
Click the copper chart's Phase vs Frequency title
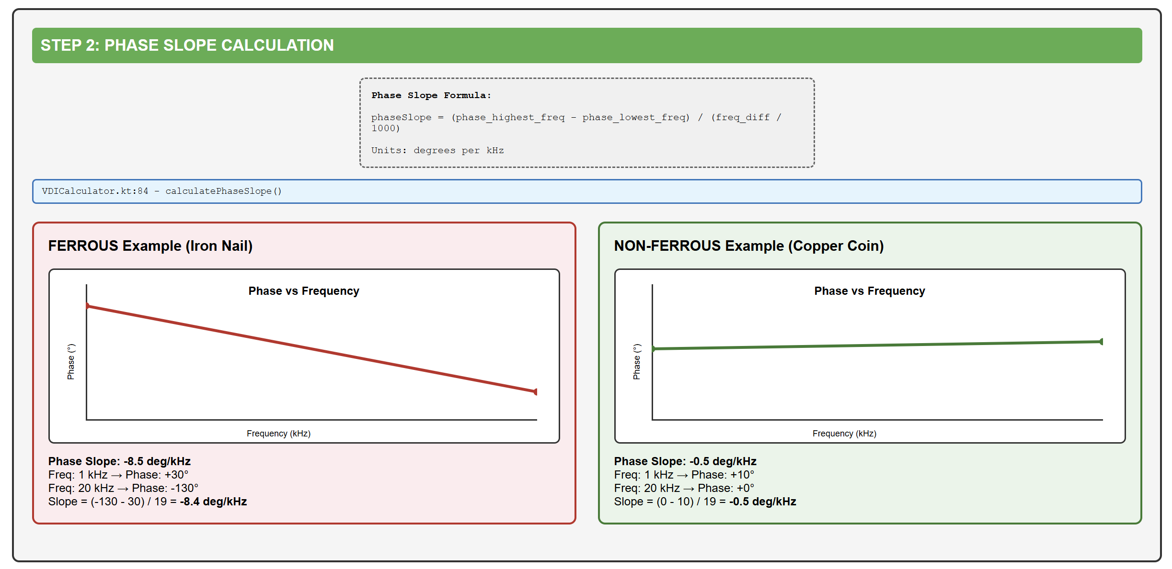tap(869, 291)
